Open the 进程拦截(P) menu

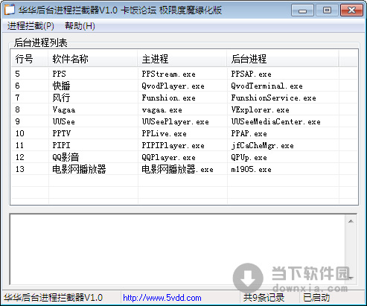(x=31, y=26)
